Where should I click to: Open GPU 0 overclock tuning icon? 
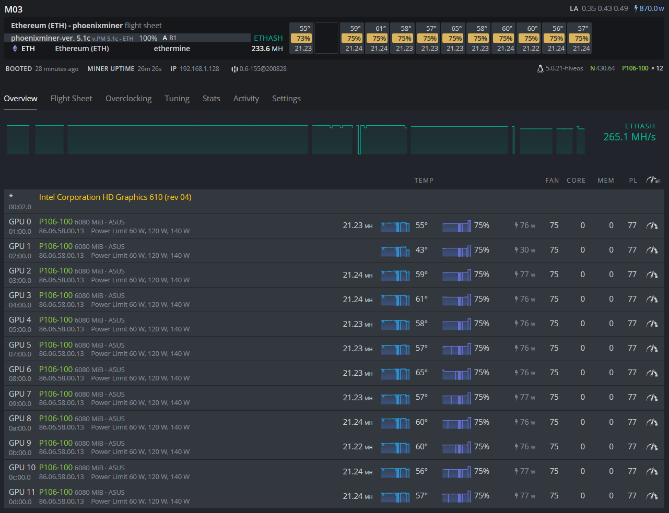click(652, 225)
